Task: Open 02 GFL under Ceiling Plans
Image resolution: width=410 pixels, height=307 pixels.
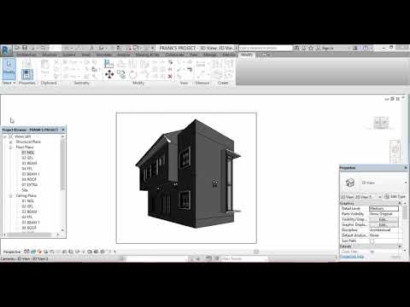Action: point(27,206)
